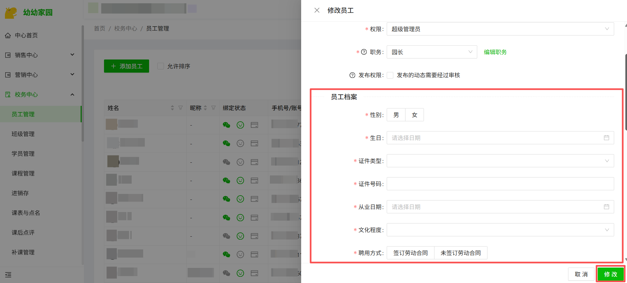Open 班级管理 in the sidebar
The image size is (627, 283).
click(x=23, y=134)
